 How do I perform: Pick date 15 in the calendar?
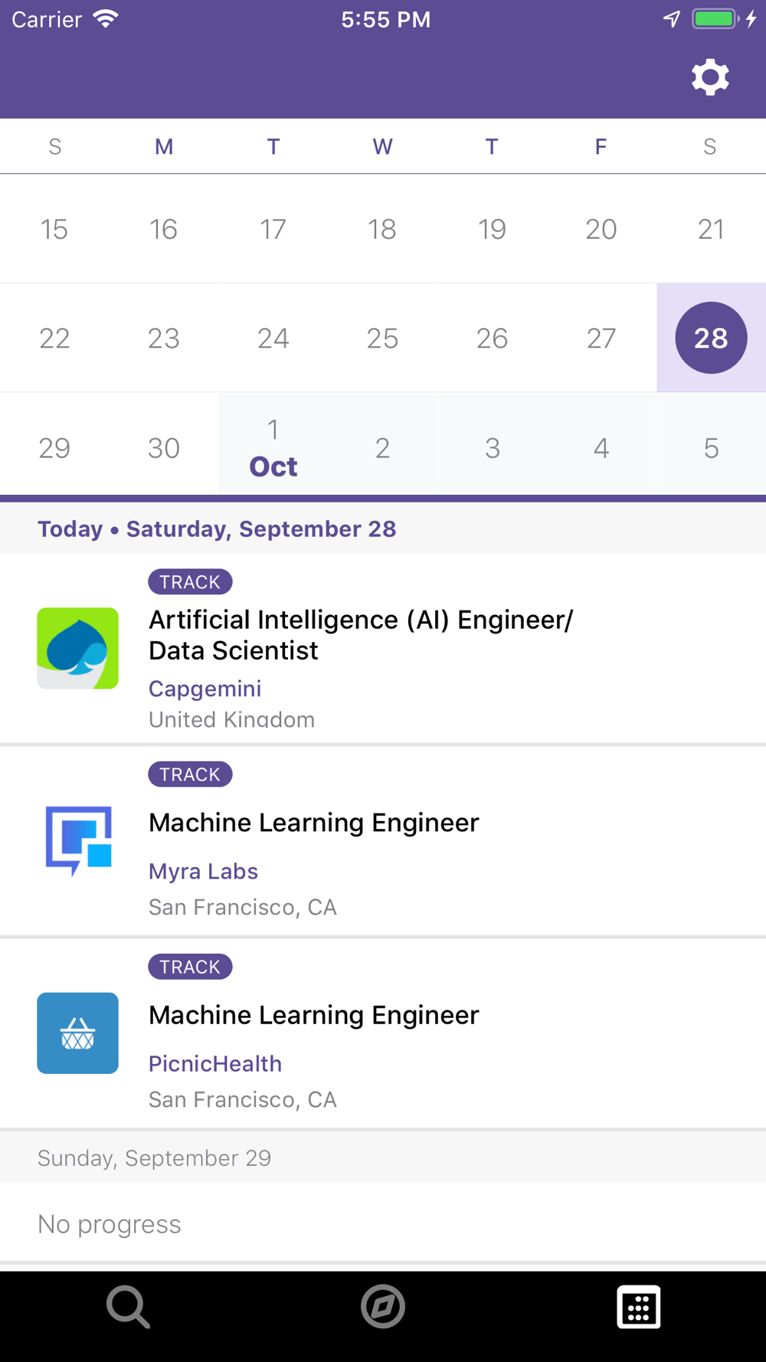click(54, 229)
